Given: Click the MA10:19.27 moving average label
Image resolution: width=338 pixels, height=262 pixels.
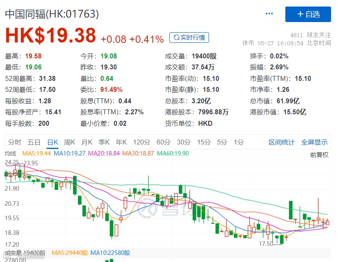Looking at the screenshot, I should [69, 153].
